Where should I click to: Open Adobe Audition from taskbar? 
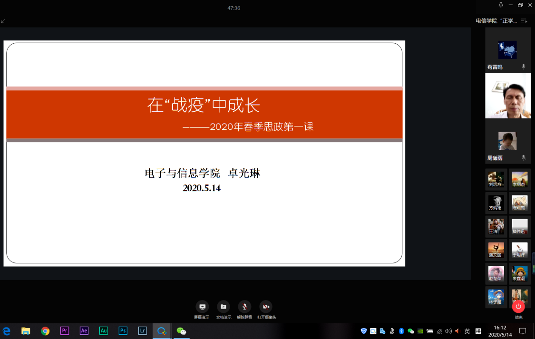[103, 331]
